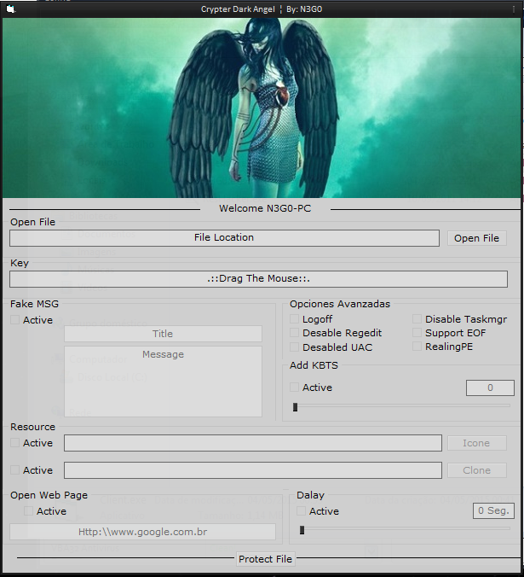Click the Drag The Mouse key field
Viewport: 524px width, 577px height.
(258, 279)
